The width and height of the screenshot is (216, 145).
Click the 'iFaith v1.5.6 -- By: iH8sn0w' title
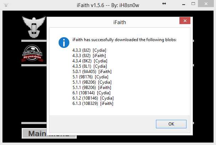108,5
